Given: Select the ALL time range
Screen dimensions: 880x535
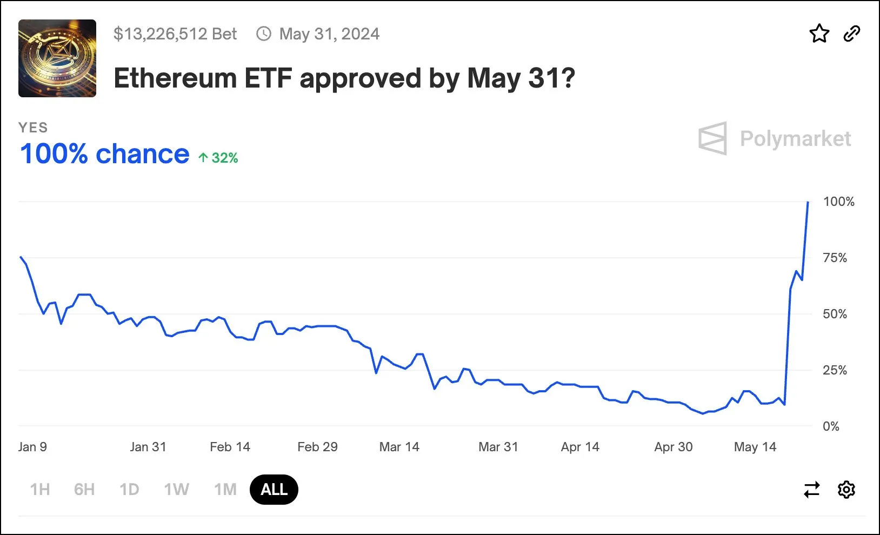Looking at the screenshot, I should 274,490.
